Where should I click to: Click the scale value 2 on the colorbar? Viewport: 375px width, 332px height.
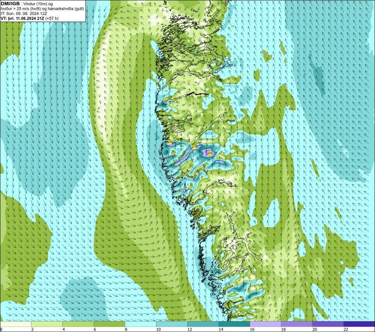[32, 329]
